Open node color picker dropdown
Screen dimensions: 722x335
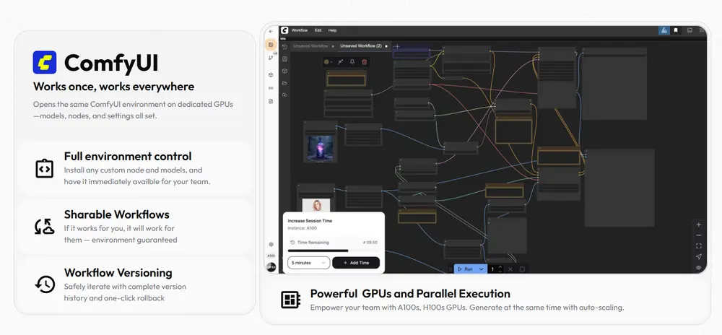(x=329, y=62)
